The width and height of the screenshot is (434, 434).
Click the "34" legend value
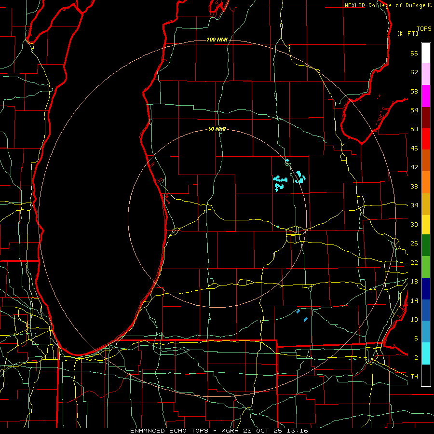(414, 205)
